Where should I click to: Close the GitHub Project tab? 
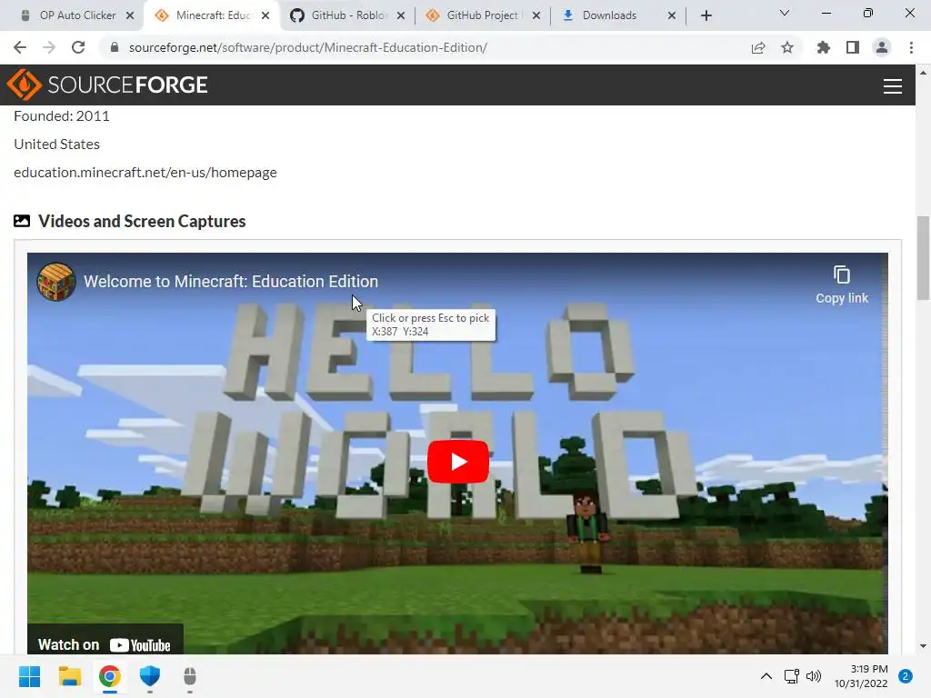[x=536, y=15]
